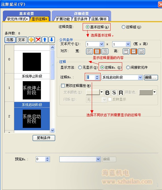The image size is (162, 190).
Task: Set height alignment to bottom
Action: click(142, 51)
